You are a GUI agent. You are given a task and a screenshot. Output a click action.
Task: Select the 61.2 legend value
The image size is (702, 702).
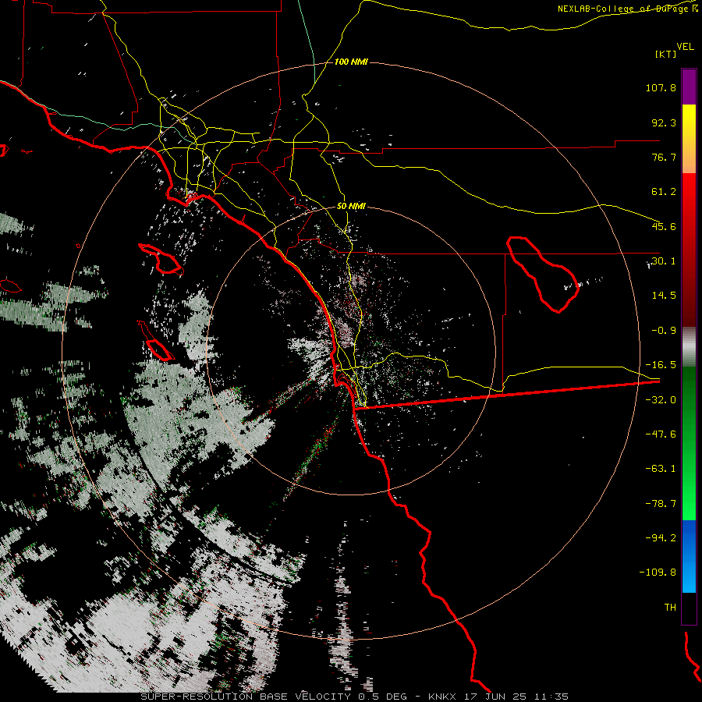coord(664,192)
